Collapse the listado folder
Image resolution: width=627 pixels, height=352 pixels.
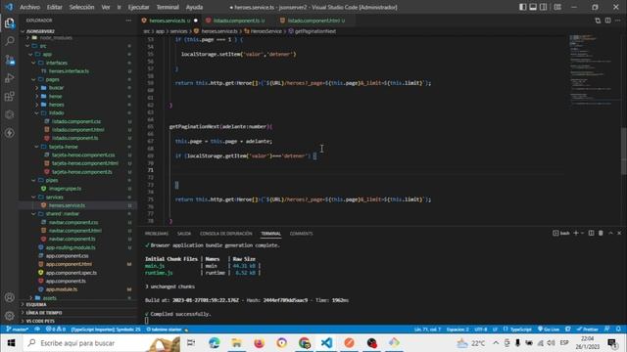(37, 113)
